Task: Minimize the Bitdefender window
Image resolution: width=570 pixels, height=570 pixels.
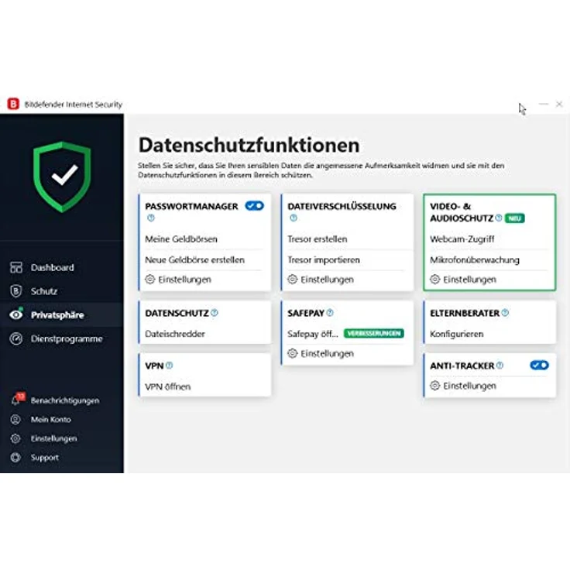Action: pyautogui.click(x=544, y=104)
